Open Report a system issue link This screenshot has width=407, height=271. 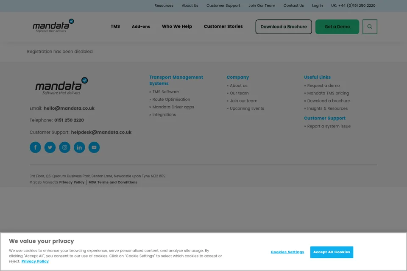(x=329, y=126)
